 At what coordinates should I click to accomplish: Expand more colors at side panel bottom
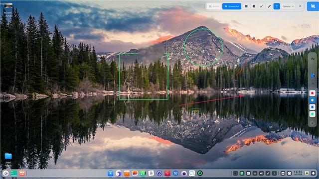click(x=313, y=123)
